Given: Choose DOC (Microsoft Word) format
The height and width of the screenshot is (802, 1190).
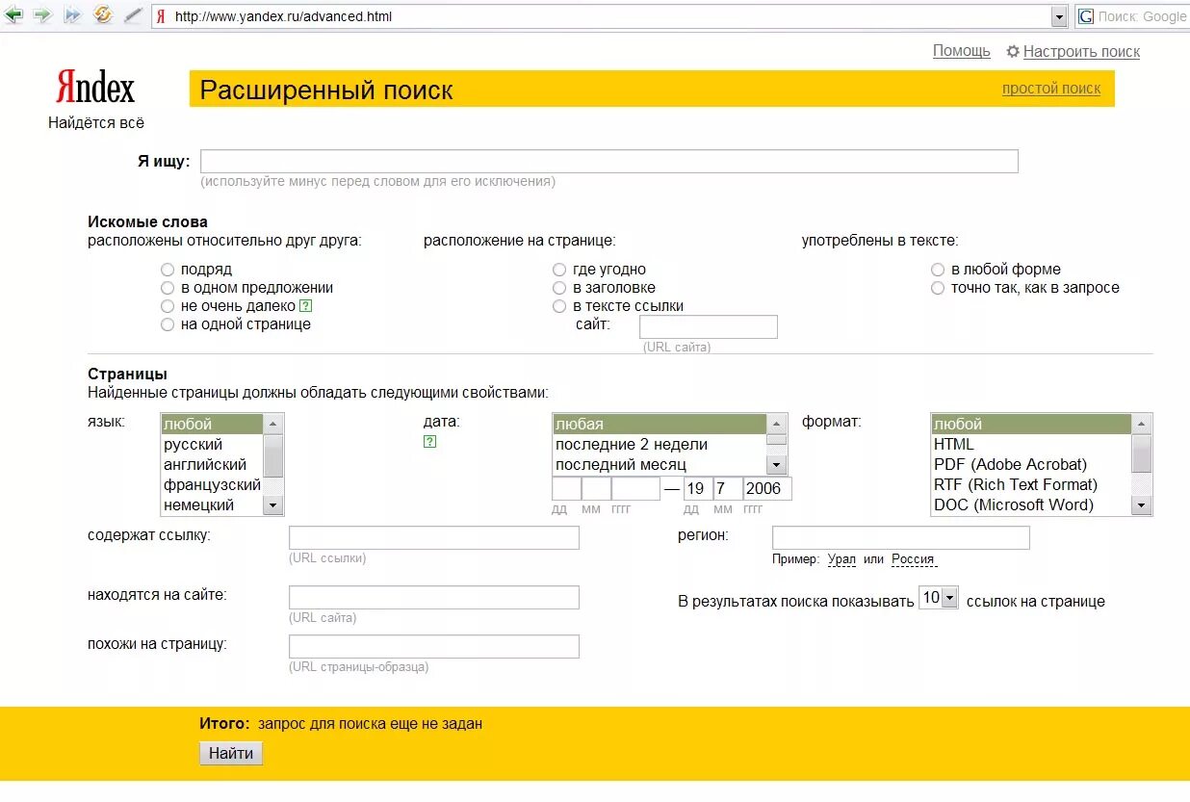Looking at the screenshot, I should point(1031,504).
